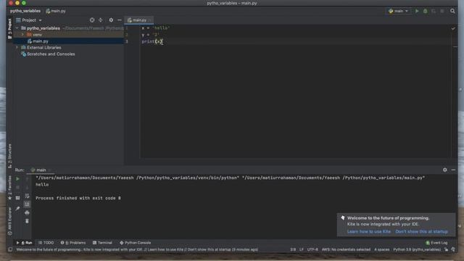Image resolution: width=464 pixels, height=261 pixels.
Task: Click AWS: No credentials selected
Action: point(346,249)
